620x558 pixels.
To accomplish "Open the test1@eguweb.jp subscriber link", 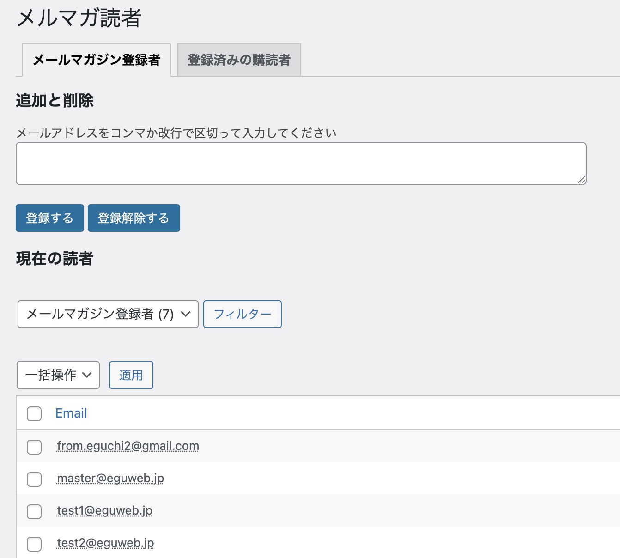I will (104, 511).
